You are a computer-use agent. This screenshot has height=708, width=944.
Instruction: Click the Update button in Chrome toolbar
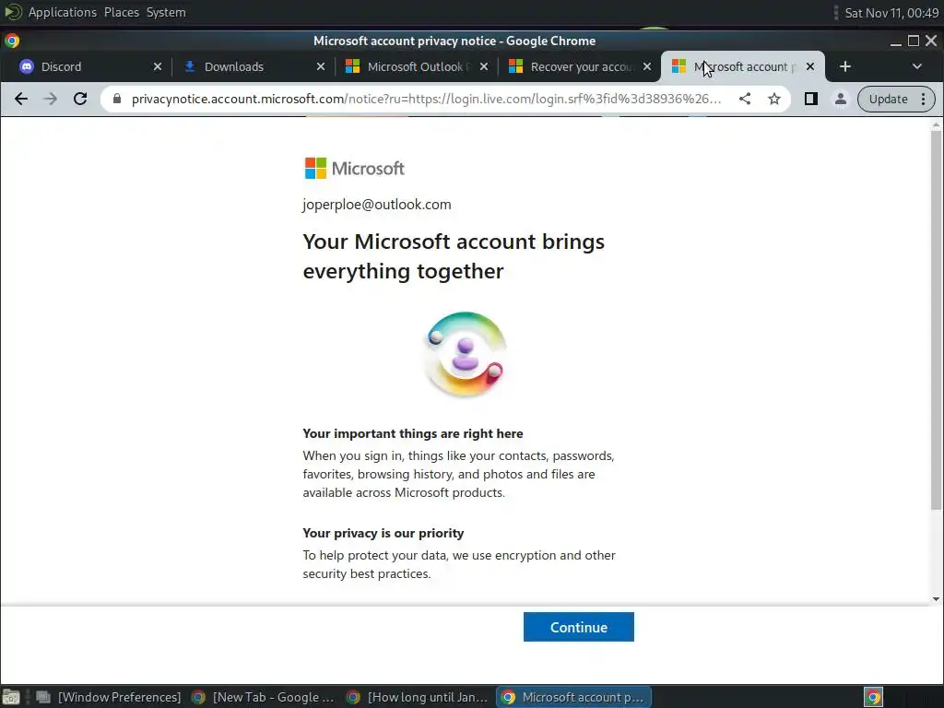pos(888,99)
